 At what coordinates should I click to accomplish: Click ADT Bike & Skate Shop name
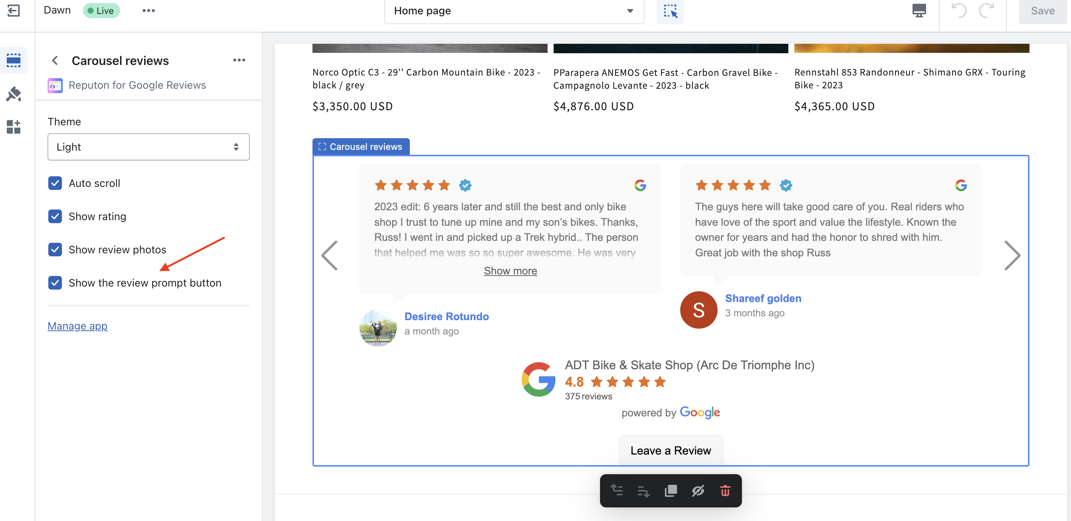pos(689,365)
